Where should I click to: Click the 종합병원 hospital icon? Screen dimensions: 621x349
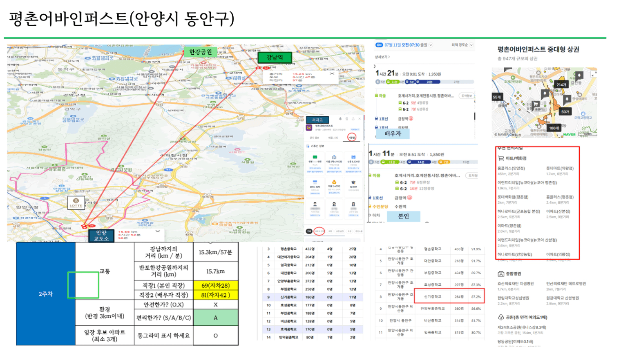point(501,274)
